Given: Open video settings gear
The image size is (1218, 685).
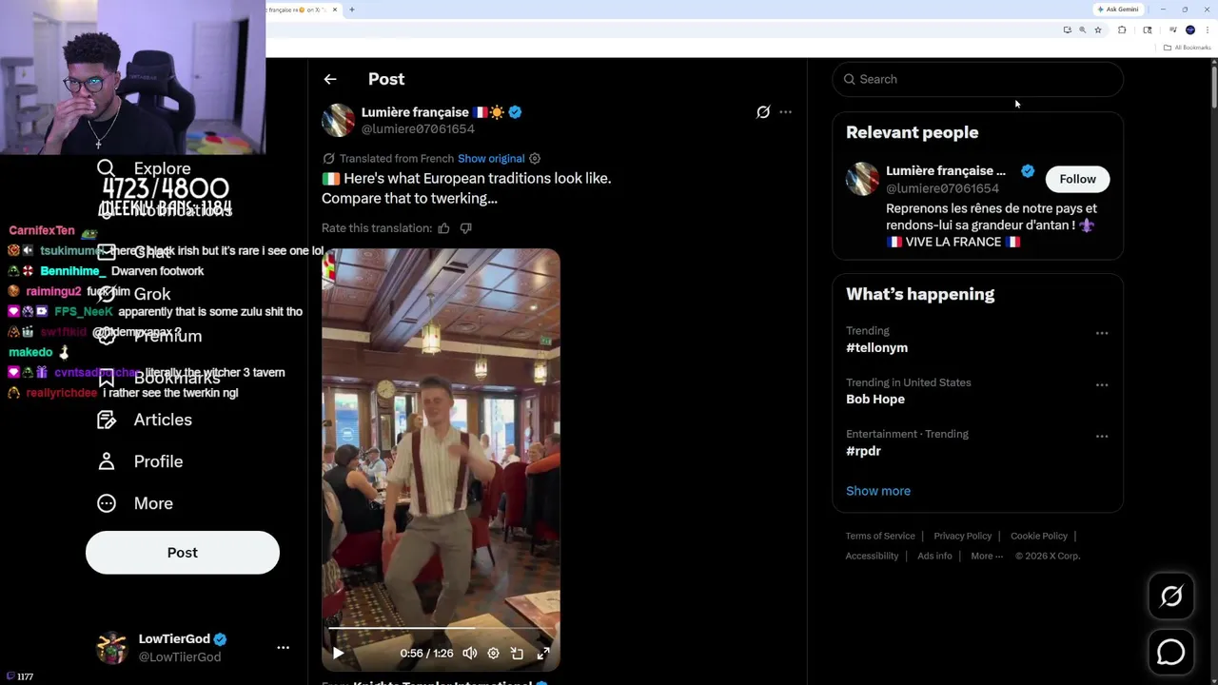Looking at the screenshot, I should [x=493, y=654].
